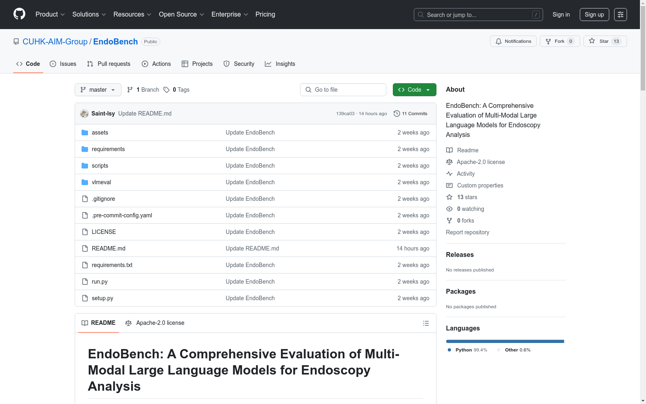The width and height of the screenshot is (646, 404).
Task: Expand the Solutions menu
Action: click(x=89, y=15)
